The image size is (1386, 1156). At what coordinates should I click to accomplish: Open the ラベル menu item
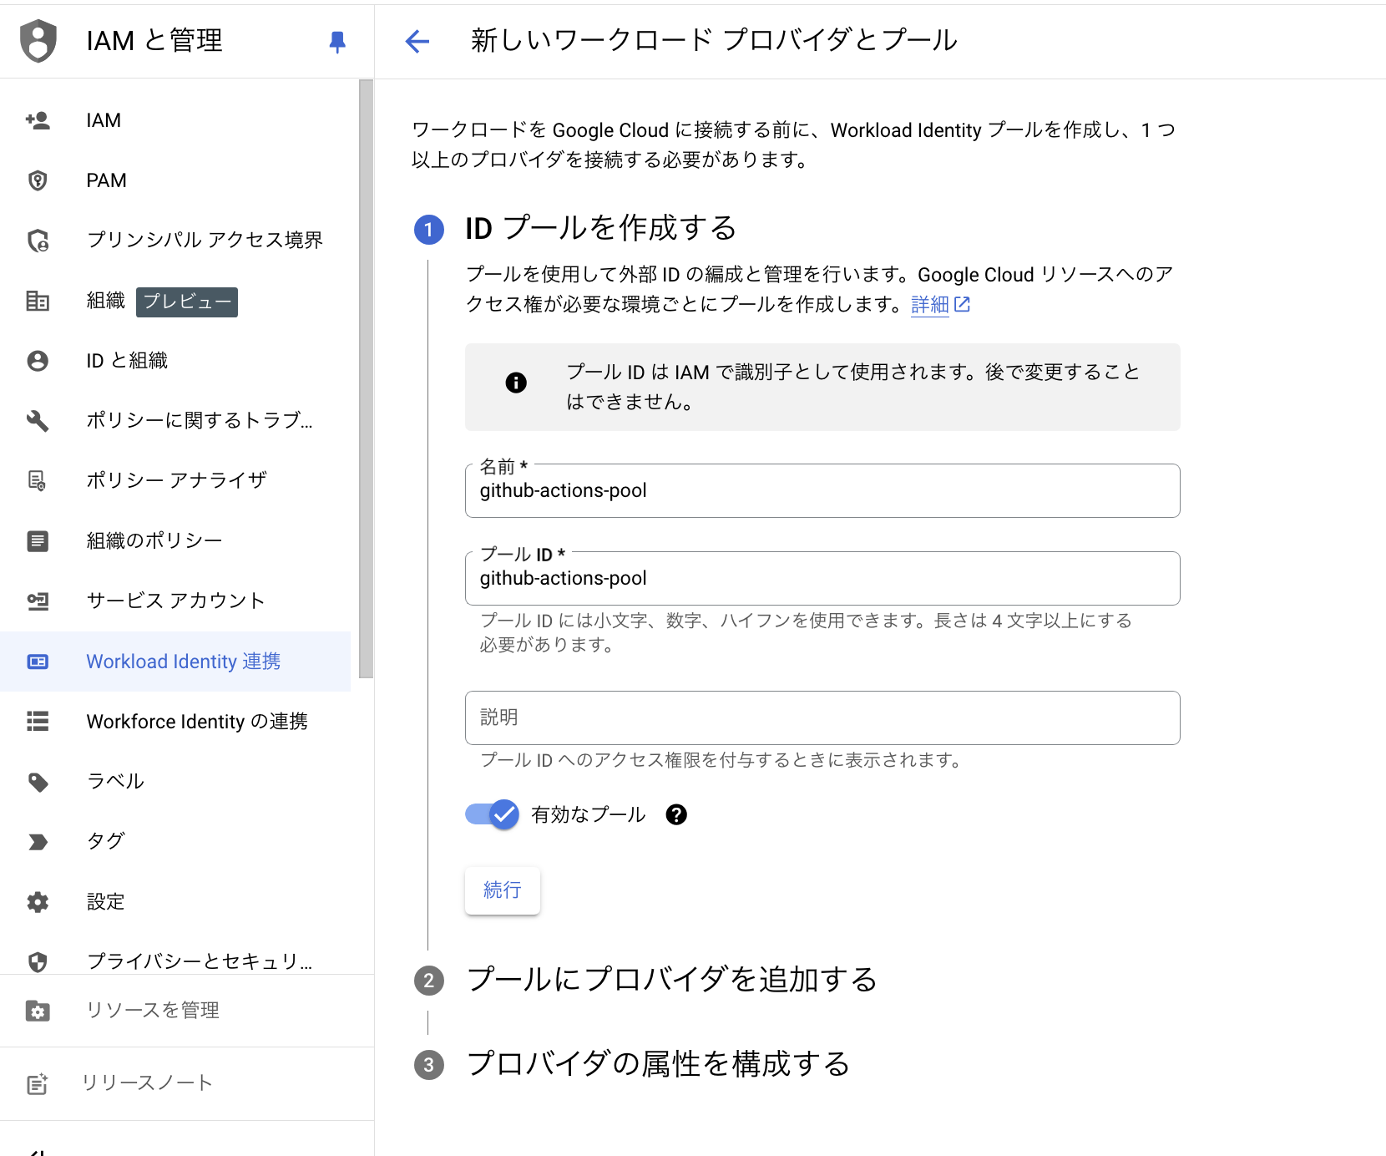175,782
